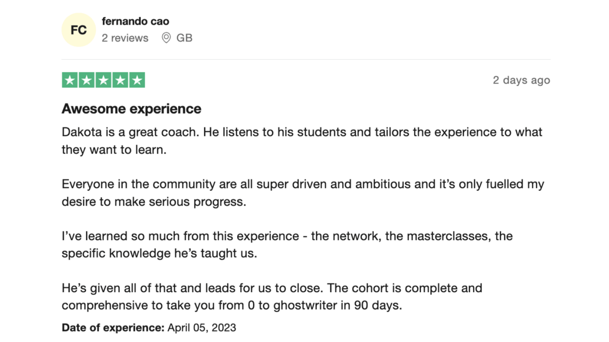Click the paragraph starting "Dakota is a great coach"
609x342 pixels.
(302, 141)
